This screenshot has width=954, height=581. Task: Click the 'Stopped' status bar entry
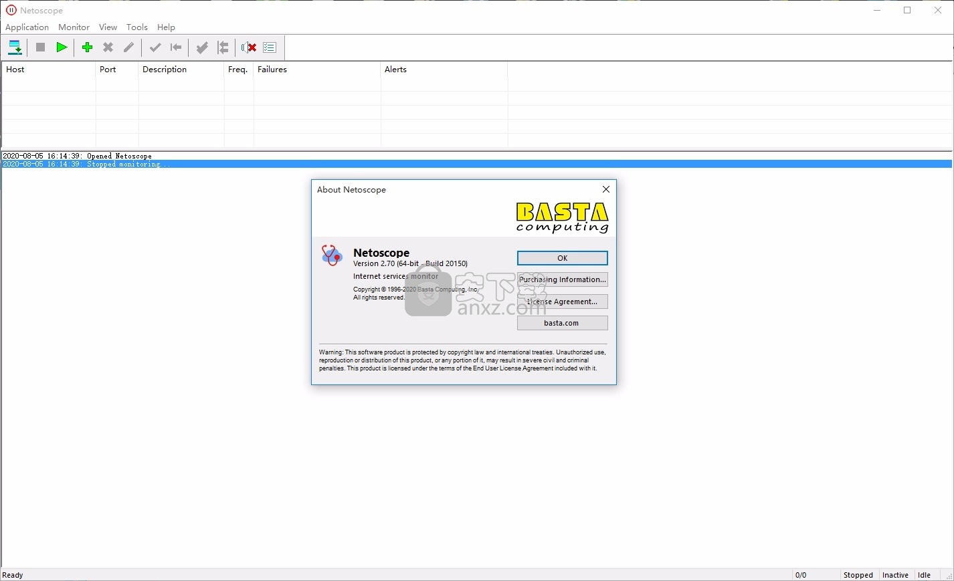coord(858,575)
